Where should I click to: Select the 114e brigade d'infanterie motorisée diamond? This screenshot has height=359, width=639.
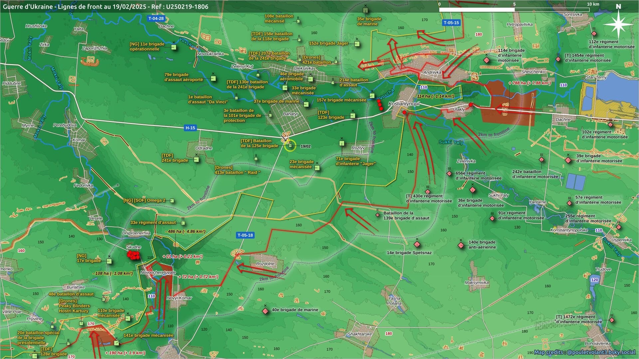pos(487,60)
